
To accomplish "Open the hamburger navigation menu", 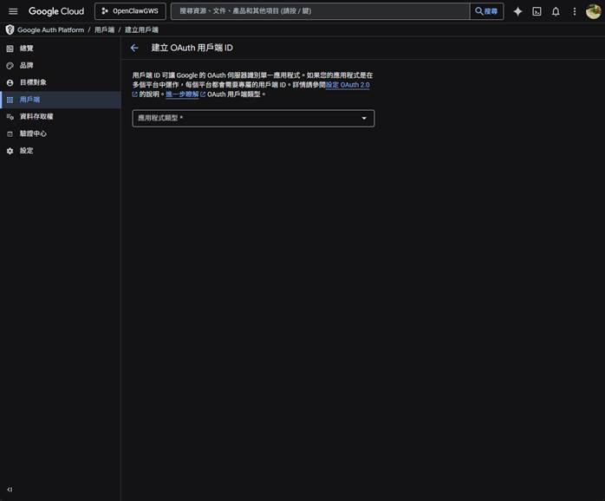I will (13, 11).
